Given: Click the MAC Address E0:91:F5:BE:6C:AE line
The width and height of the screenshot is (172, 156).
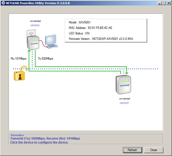Looking at the screenshot, I should click(91, 28).
